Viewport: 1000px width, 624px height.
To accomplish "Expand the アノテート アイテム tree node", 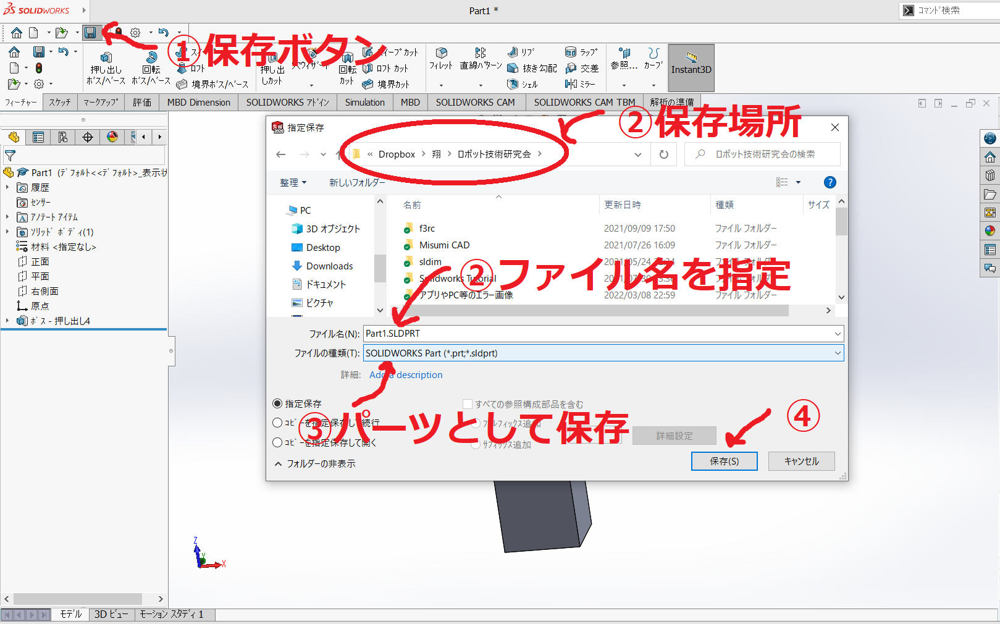I will coord(7,217).
